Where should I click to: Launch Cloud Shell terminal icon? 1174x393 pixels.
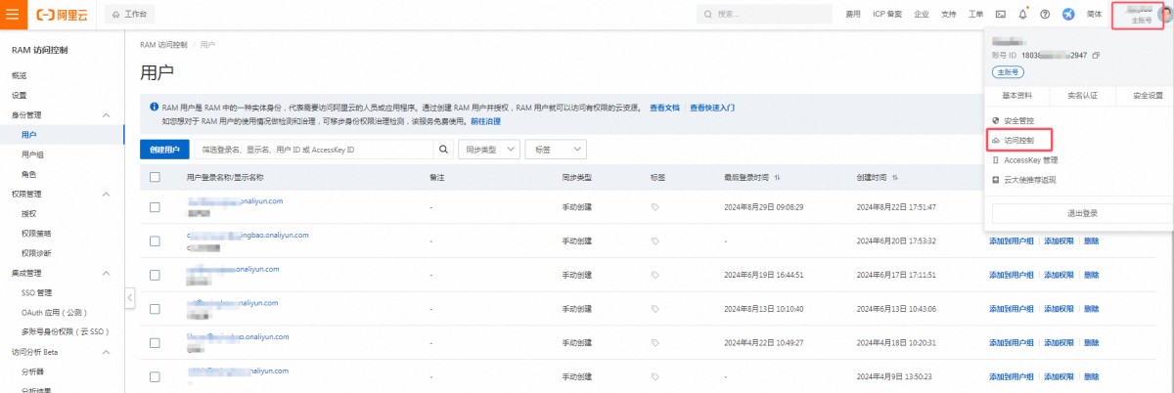[1000, 15]
